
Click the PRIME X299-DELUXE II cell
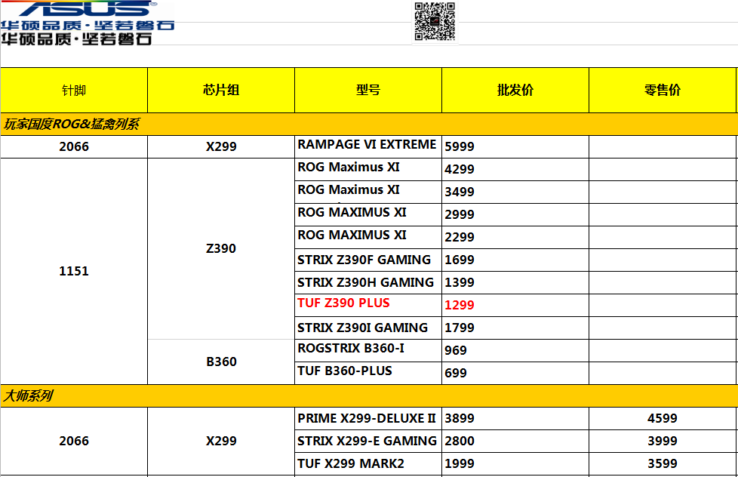coord(367,418)
